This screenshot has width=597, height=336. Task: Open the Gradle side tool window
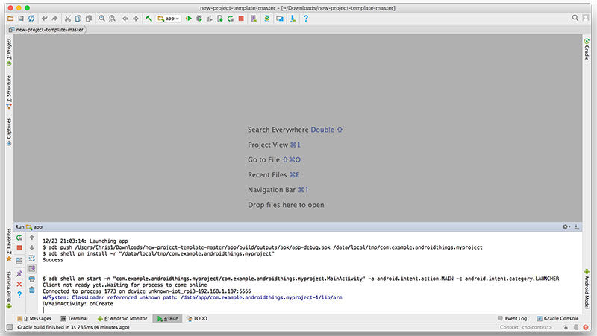point(587,48)
